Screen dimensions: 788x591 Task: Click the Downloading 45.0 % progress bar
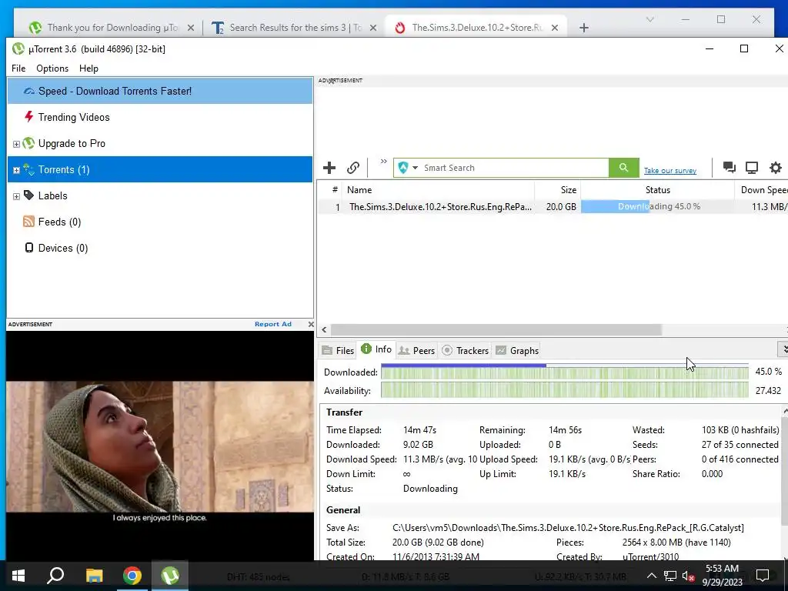[657, 206]
